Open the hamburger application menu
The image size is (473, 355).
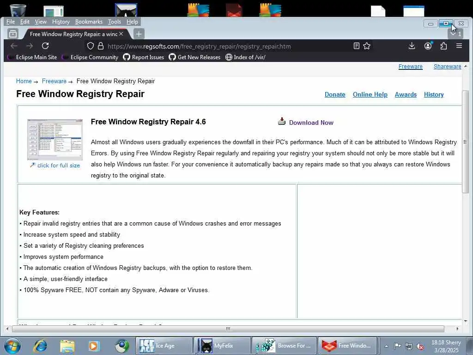click(x=459, y=46)
